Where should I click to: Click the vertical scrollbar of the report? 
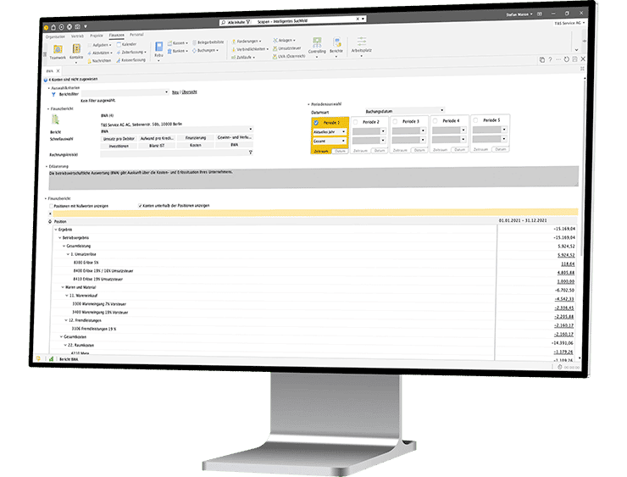pos(584,168)
